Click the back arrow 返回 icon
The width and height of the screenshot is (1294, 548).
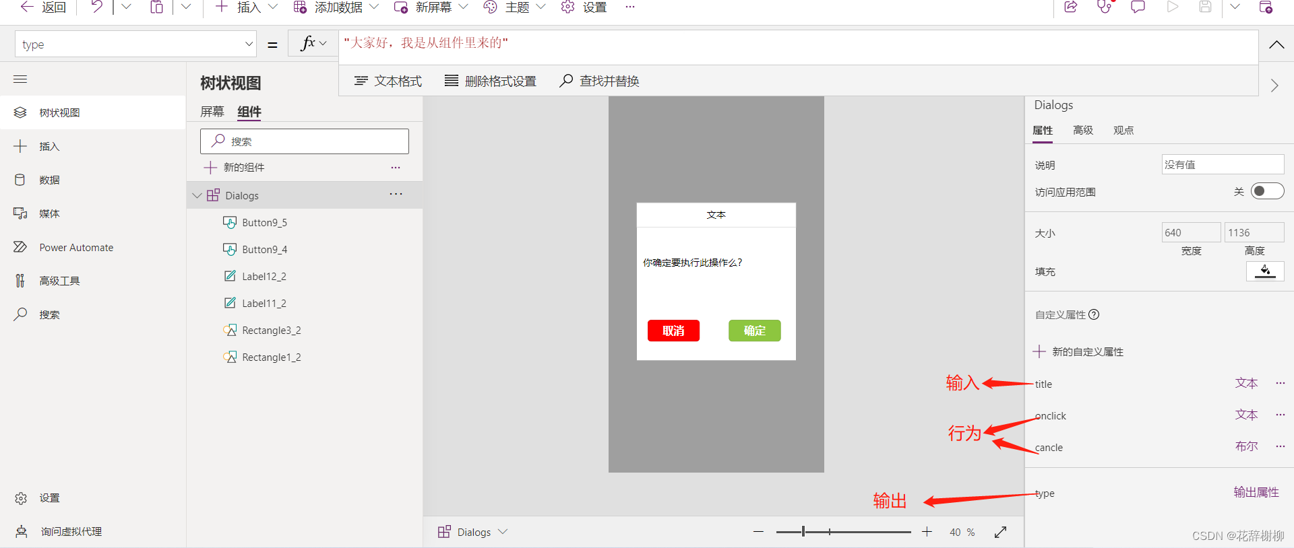(27, 7)
